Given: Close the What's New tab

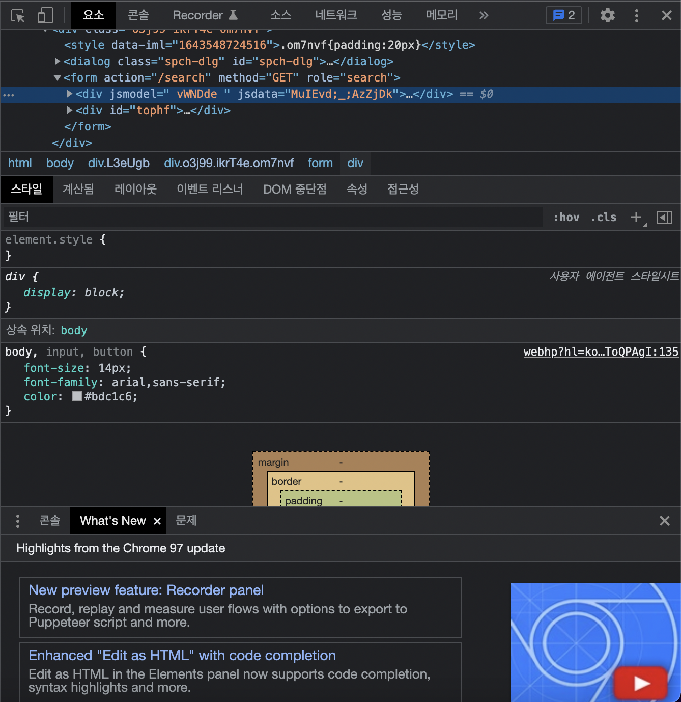Looking at the screenshot, I should coord(157,521).
